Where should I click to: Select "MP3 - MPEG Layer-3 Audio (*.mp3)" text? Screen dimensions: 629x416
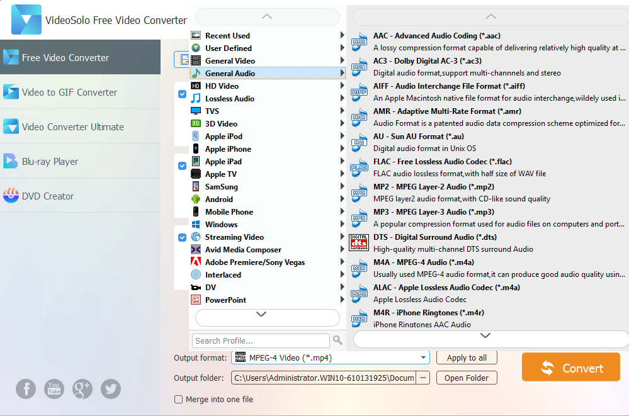point(434,212)
